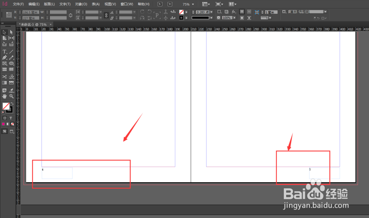
Task: Select the Line tool
Action: click(11, 51)
